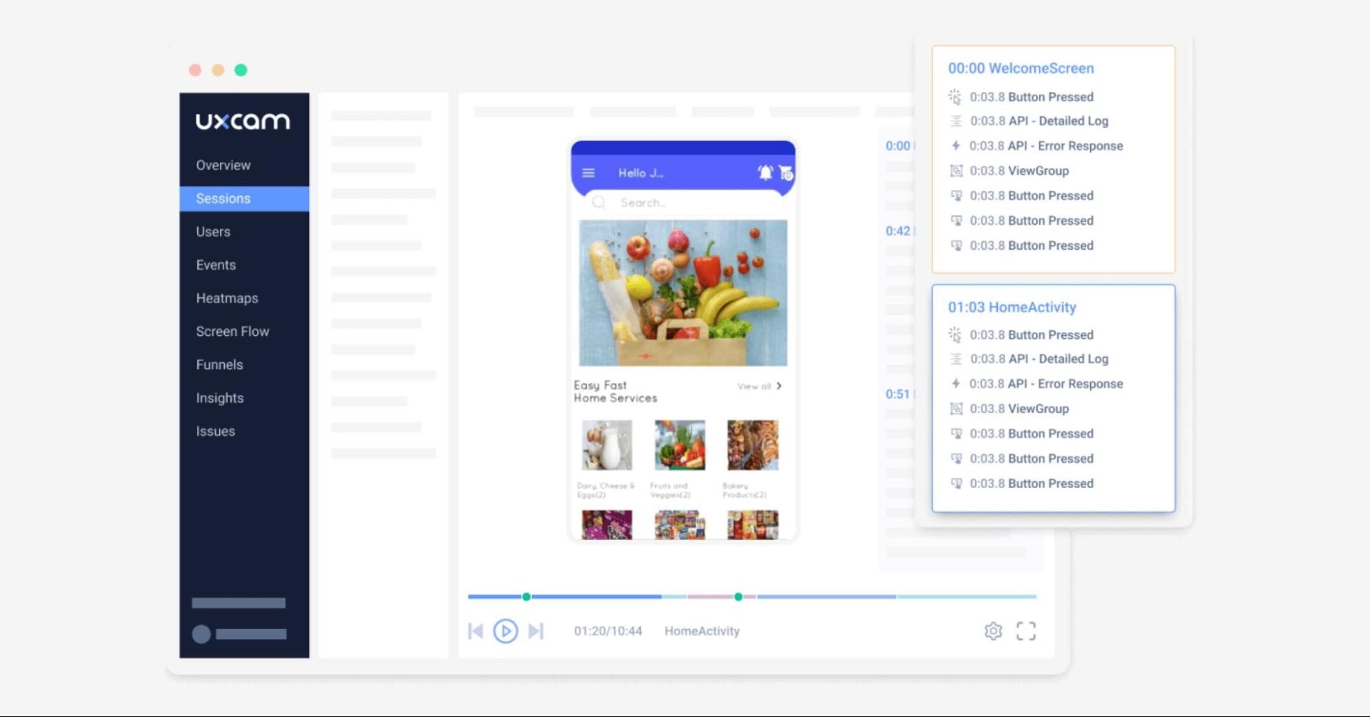
Task: Select the API - Detailed Log icon under WelcomeScreen
Action: click(955, 121)
